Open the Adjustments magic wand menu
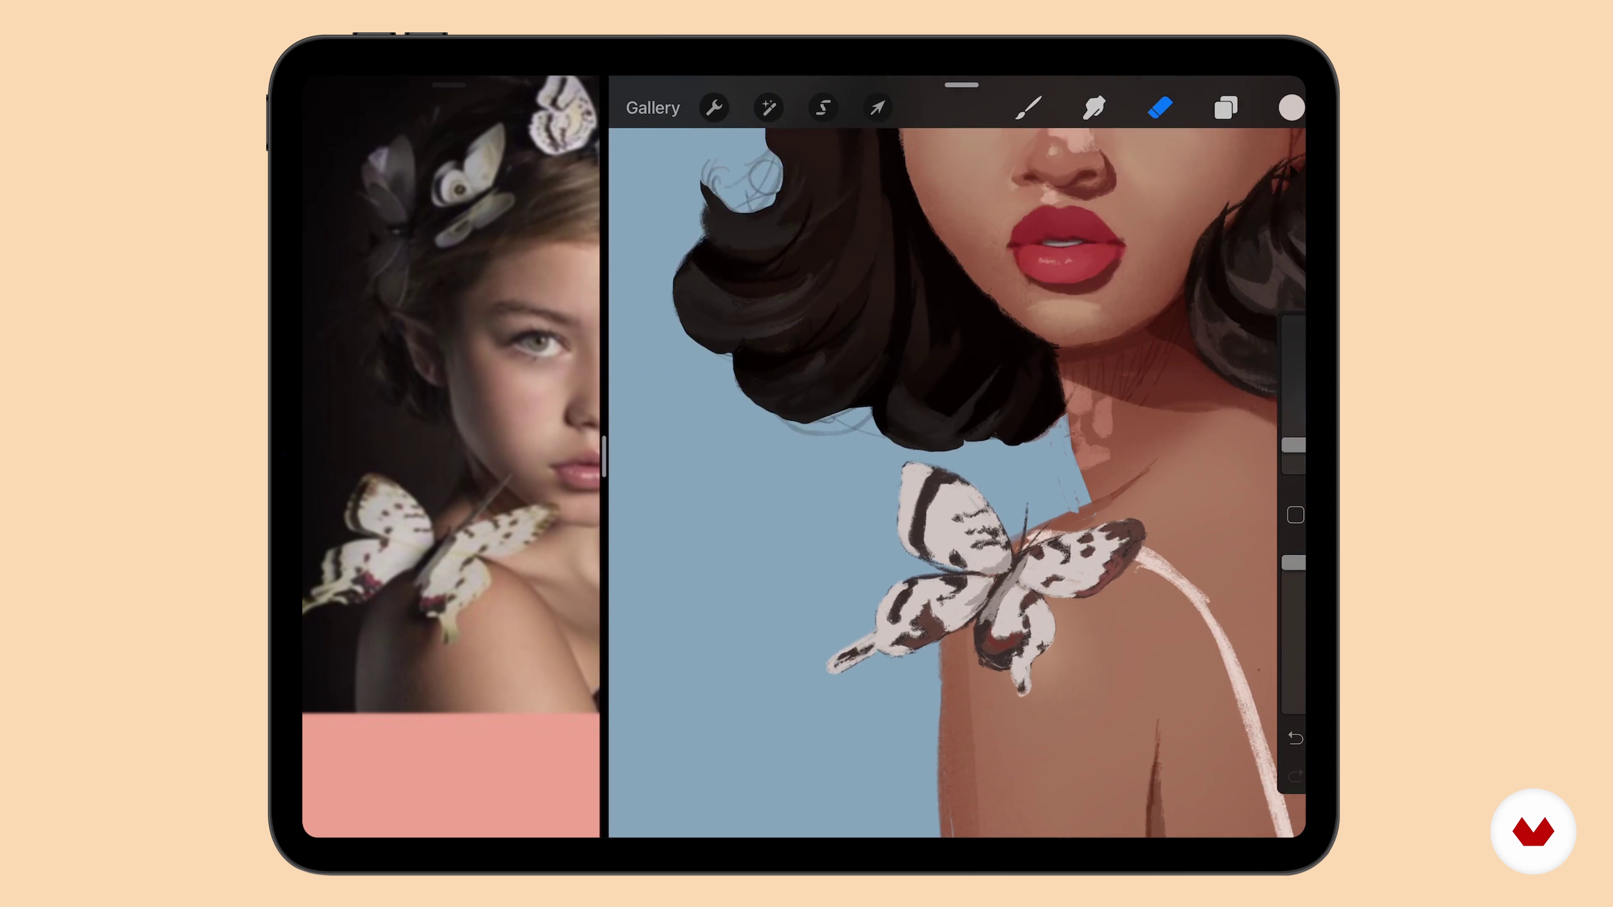 point(768,107)
